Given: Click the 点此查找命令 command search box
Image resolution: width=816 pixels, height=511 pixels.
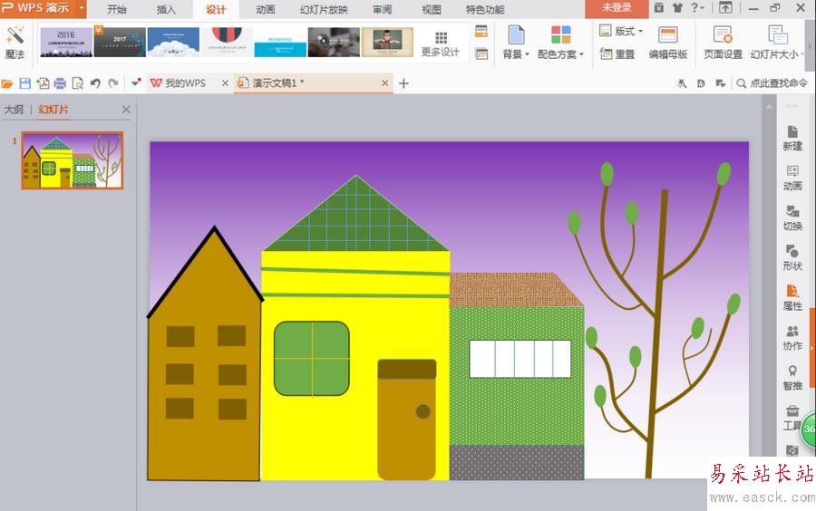Looking at the screenshot, I should pyautogui.click(x=772, y=83).
